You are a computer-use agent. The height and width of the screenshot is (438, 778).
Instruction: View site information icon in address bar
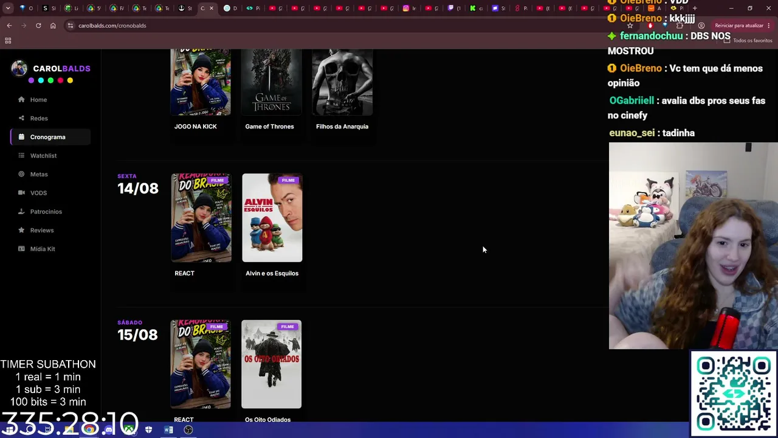71,26
